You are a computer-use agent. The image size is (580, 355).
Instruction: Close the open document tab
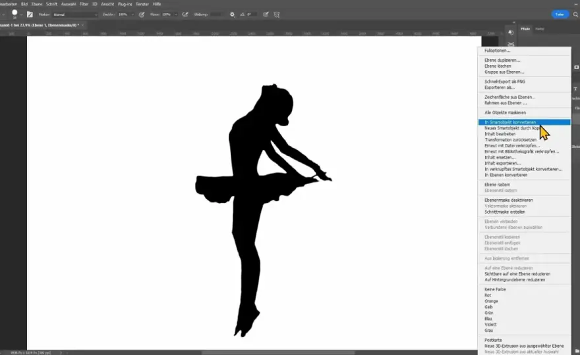tap(82, 25)
